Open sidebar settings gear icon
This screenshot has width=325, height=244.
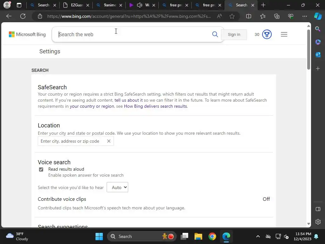click(x=318, y=222)
